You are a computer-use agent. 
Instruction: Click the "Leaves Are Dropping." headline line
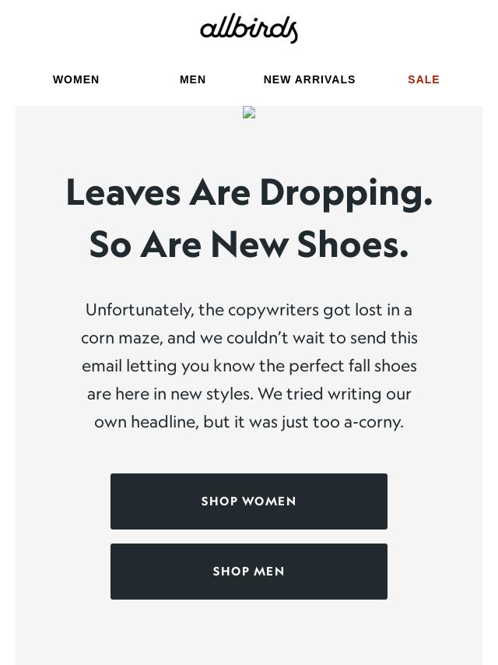[x=249, y=192]
